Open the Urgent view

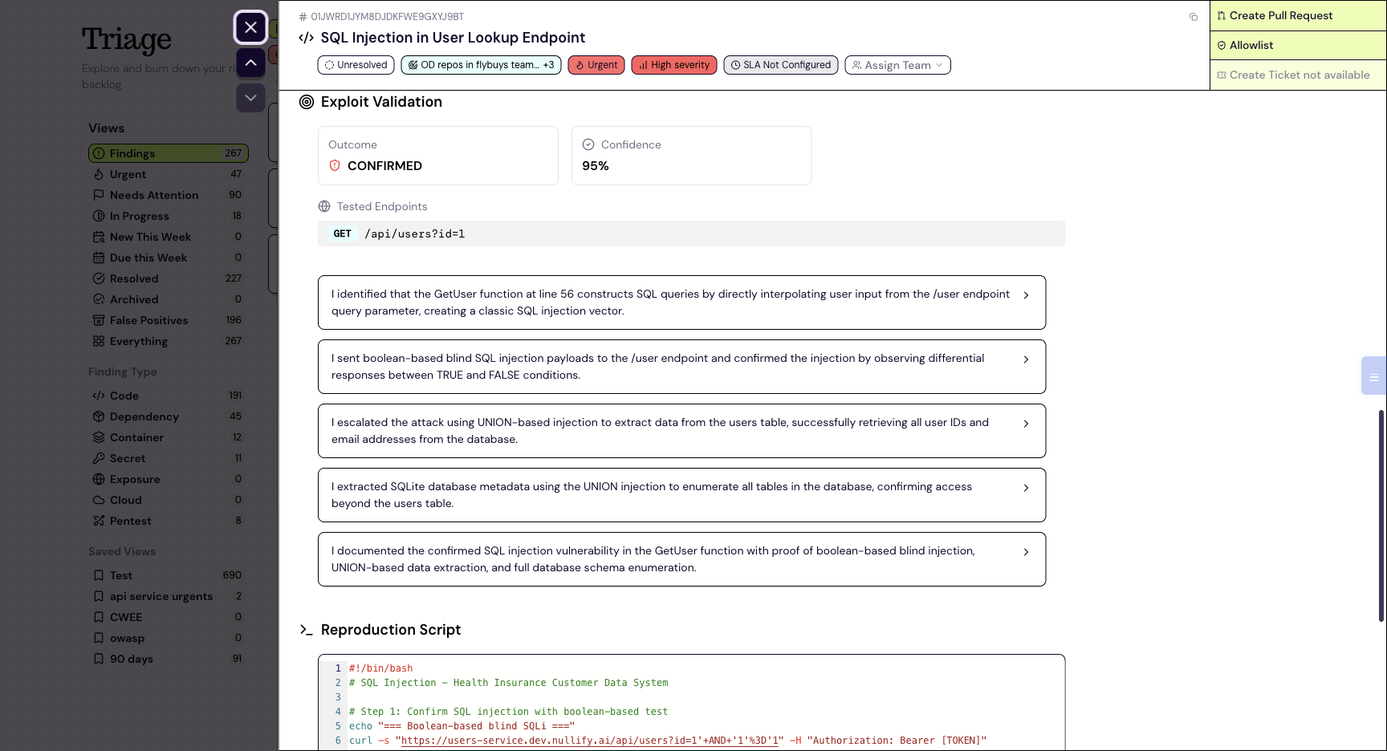(168, 174)
